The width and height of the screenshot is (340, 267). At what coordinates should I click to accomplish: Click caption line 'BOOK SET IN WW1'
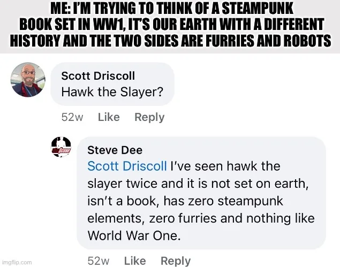tap(172, 24)
